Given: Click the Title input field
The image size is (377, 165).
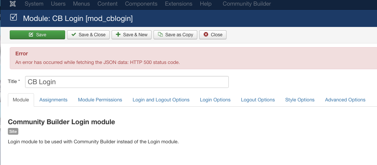Looking at the screenshot, I should (x=127, y=82).
